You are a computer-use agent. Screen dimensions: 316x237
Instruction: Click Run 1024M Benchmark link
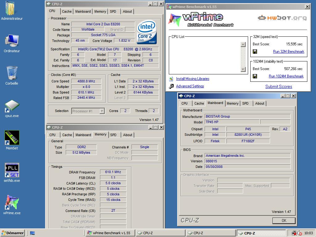(x=286, y=76)
